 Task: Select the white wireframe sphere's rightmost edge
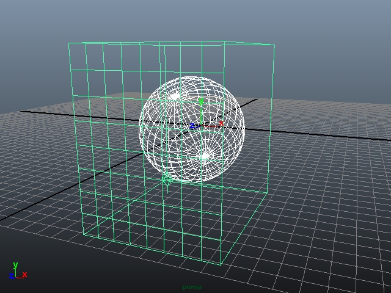(x=244, y=128)
